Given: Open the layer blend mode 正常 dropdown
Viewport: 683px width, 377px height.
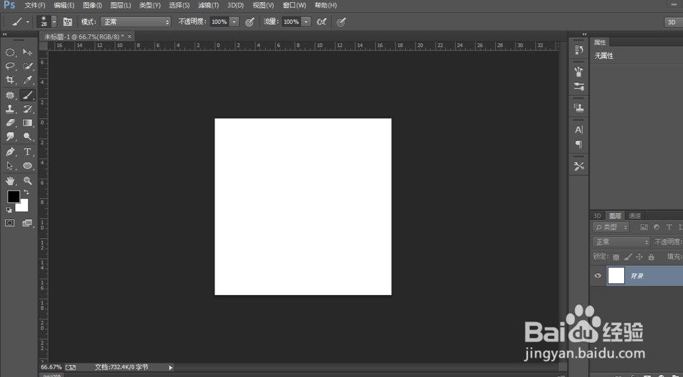Looking at the screenshot, I should coord(621,242).
